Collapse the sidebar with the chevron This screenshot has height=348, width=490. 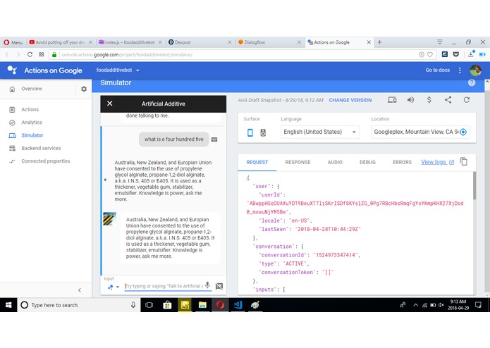click(80, 290)
